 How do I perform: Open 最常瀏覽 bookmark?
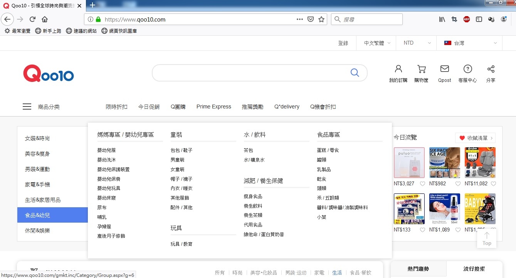17,31
